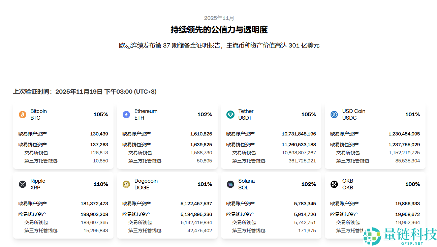The width and height of the screenshot is (437, 247).
Task: Click USD Coin's 101% reserve ratio
Action: [x=413, y=115]
